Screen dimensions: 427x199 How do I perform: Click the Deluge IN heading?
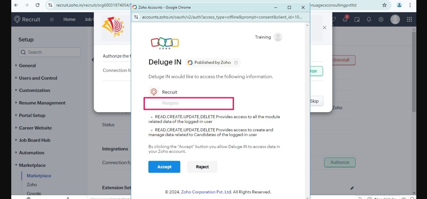[165, 62]
